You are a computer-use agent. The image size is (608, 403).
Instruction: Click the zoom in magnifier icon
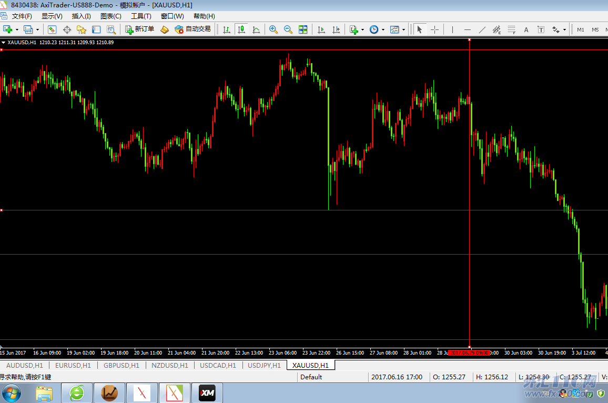click(x=273, y=29)
